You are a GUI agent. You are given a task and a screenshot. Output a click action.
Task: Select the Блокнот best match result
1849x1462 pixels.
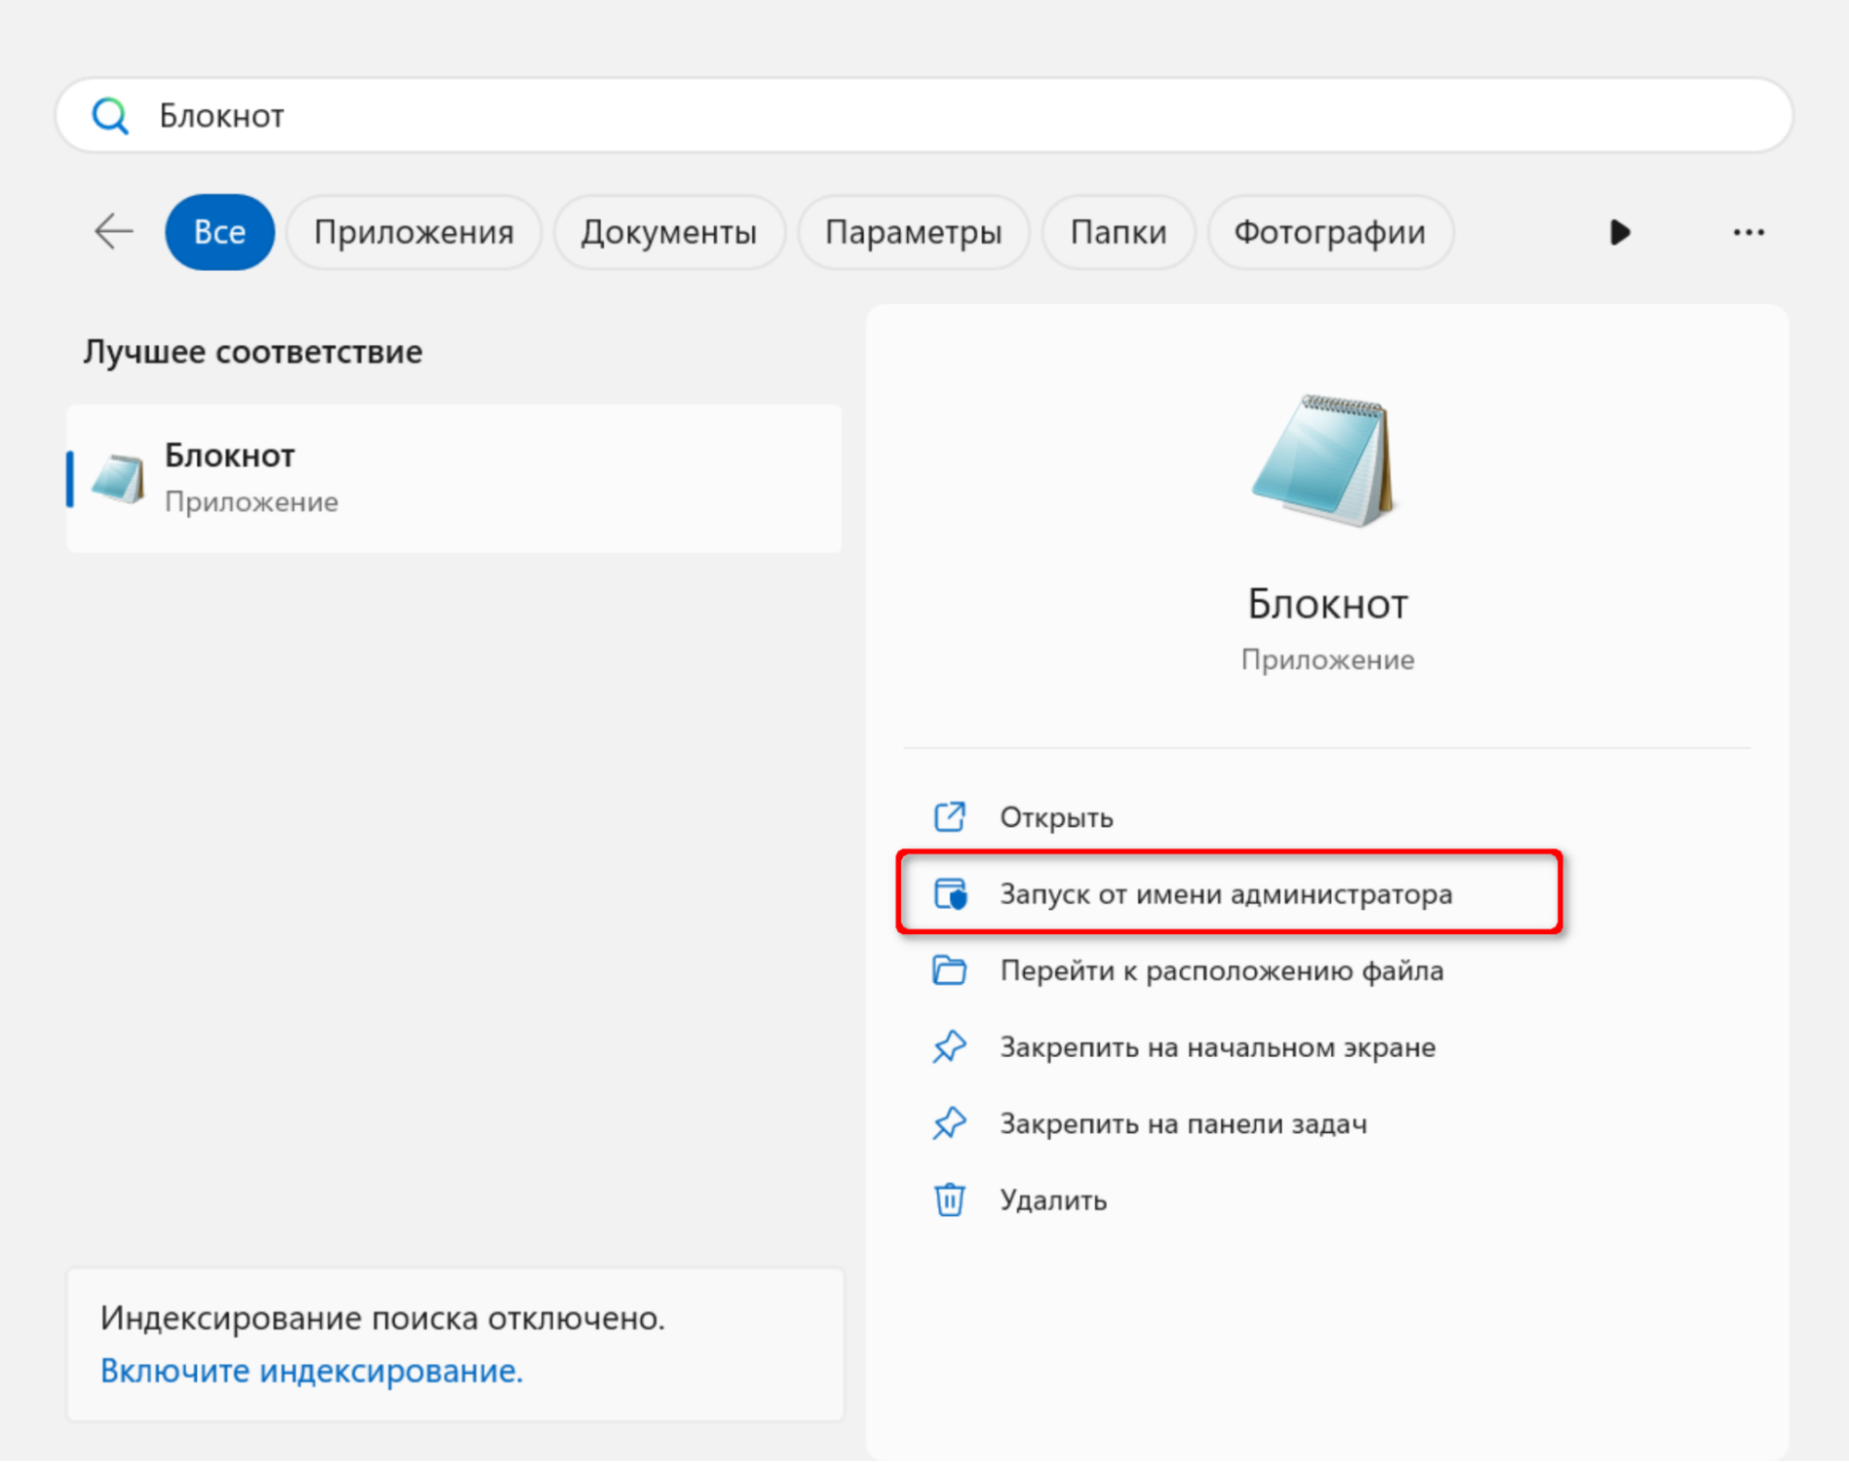pos(454,478)
